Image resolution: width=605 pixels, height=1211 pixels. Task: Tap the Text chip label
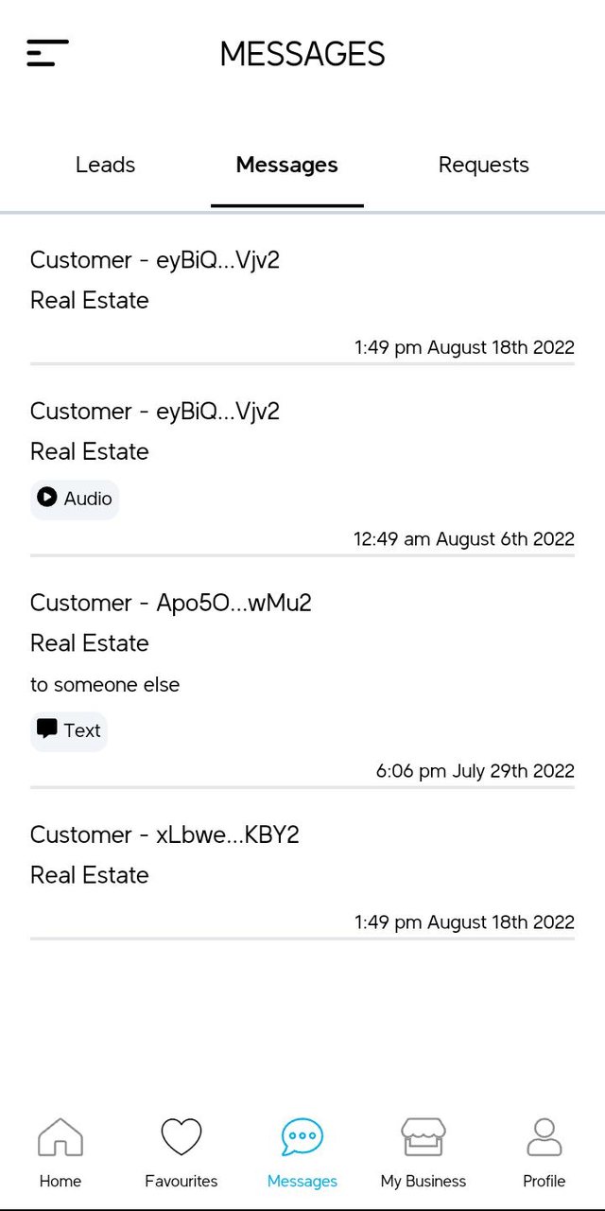pyautogui.click(x=82, y=730)
